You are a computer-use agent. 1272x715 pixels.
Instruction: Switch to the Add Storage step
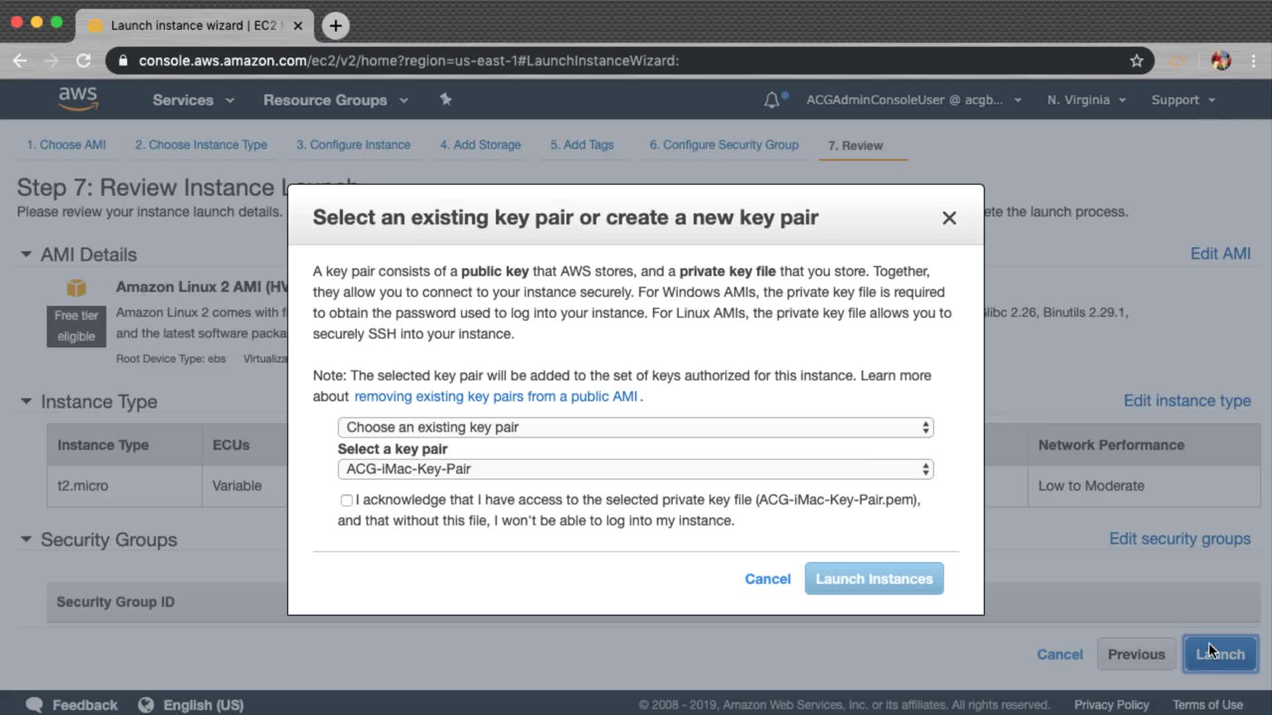pos(480,145)
